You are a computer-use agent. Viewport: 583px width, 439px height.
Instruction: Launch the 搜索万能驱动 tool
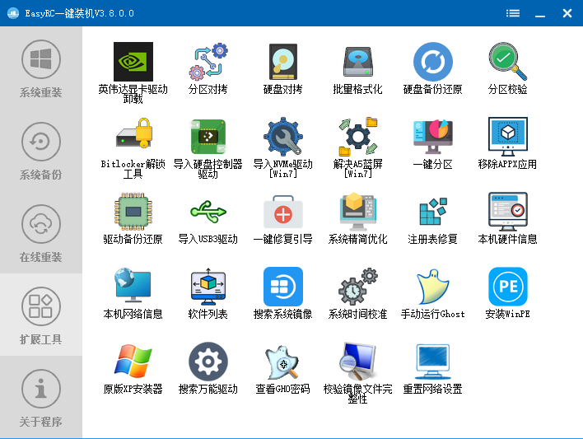(208, 368)
